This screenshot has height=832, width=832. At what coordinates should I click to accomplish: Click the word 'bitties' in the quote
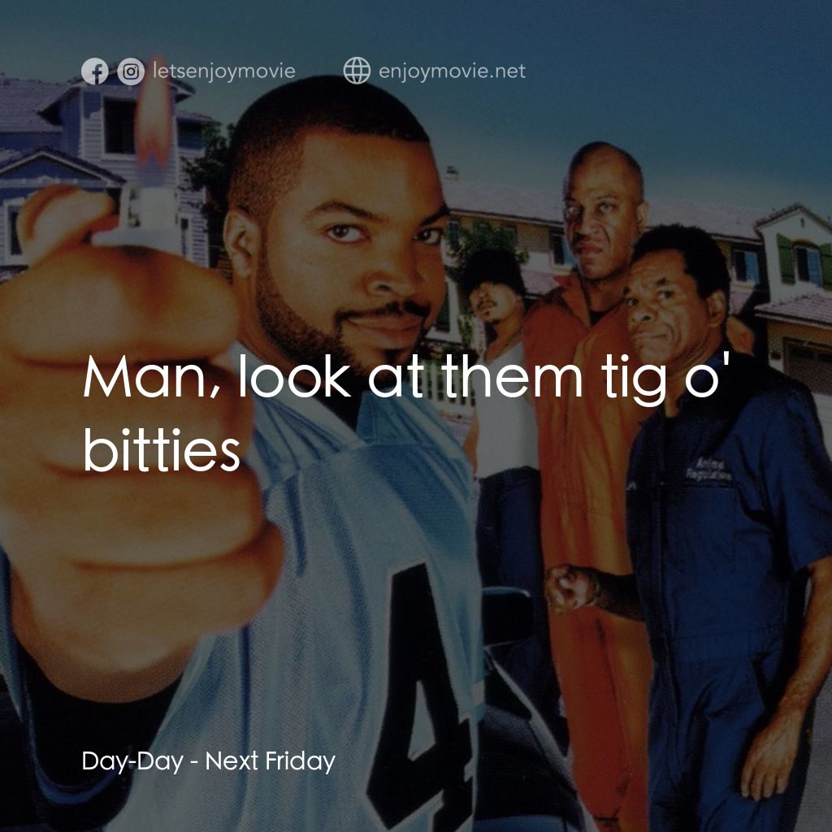pyautogui.click(x=162, y=448)
